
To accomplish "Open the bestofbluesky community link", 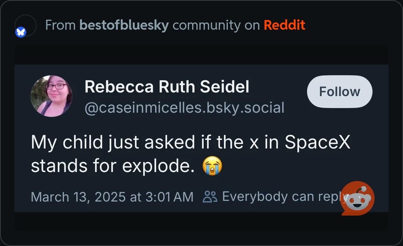I will tap(124, 25).
